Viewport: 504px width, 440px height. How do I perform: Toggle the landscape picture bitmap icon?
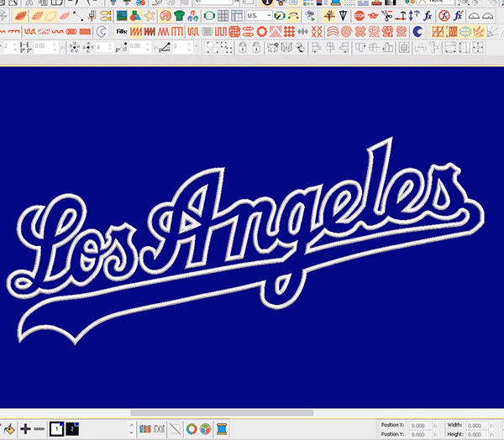point(122,16)
